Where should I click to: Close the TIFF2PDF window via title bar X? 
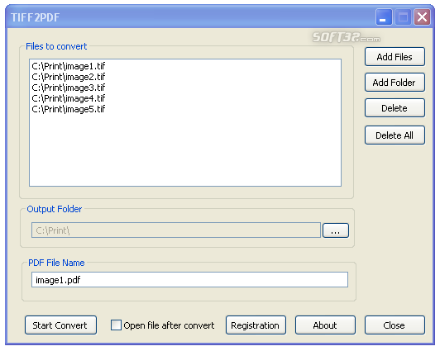(x=422, y=17)
